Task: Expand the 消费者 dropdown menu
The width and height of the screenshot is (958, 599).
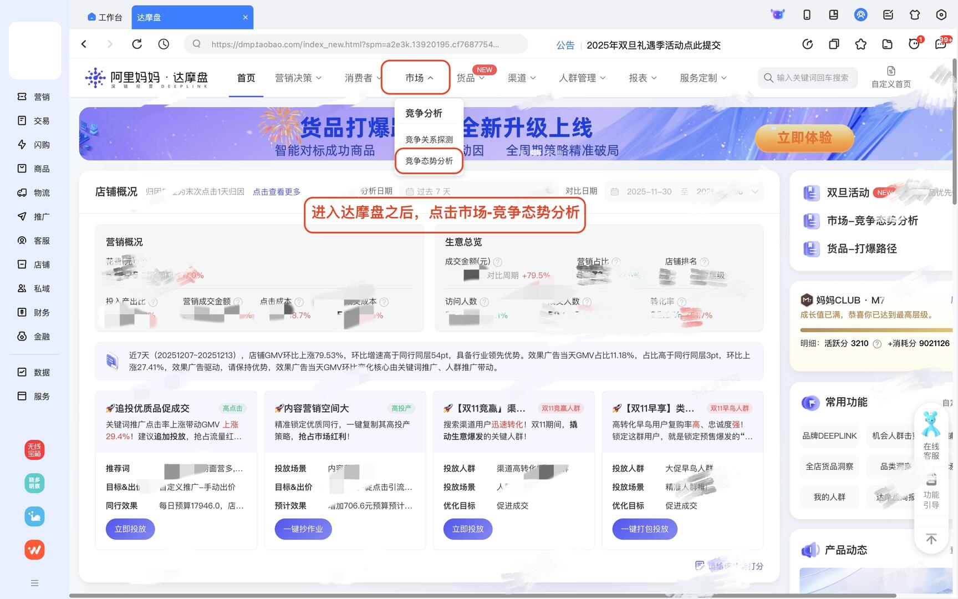Action: pyautogui.click(x=363, y=78)
